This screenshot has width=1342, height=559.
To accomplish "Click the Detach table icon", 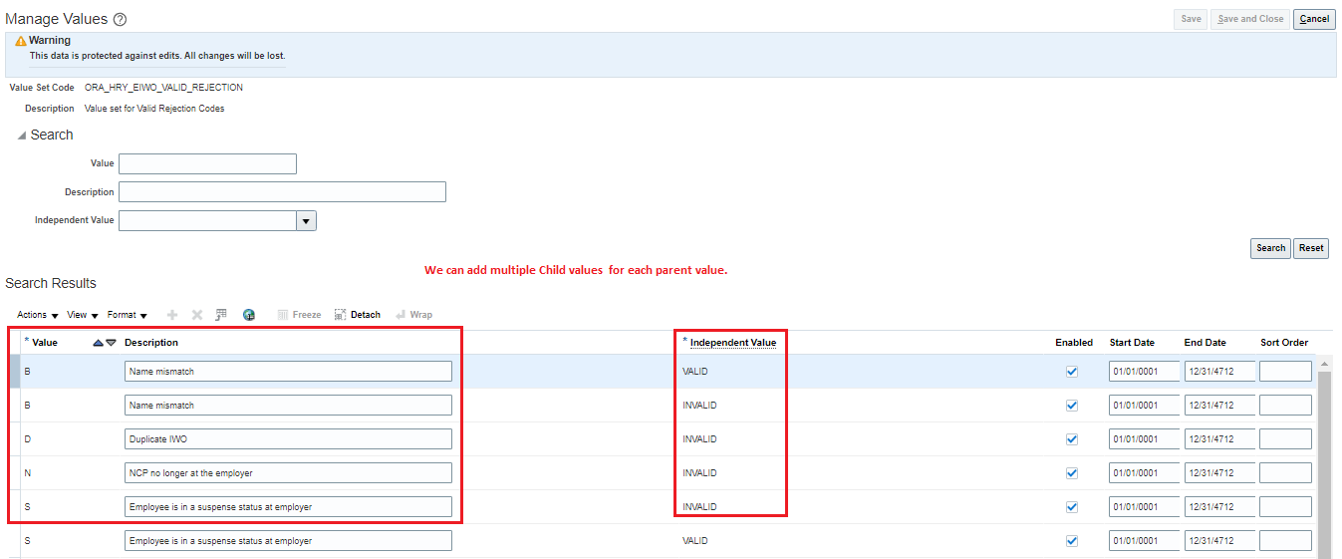I will (357, 315).
